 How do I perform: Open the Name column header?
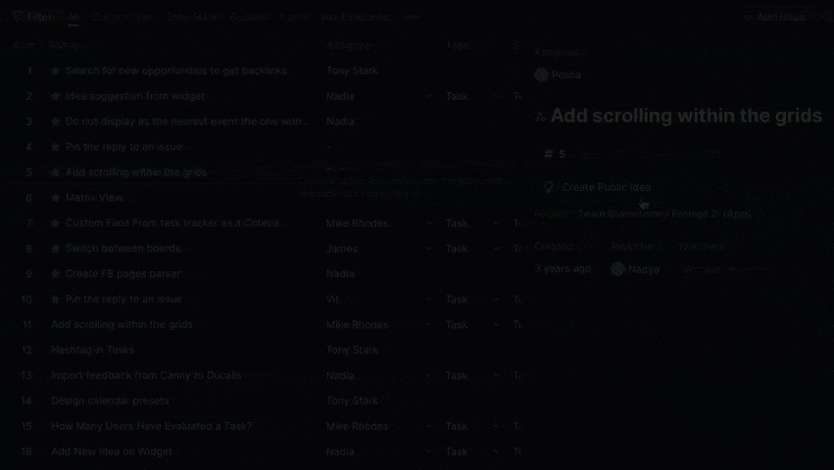[65, 45]
